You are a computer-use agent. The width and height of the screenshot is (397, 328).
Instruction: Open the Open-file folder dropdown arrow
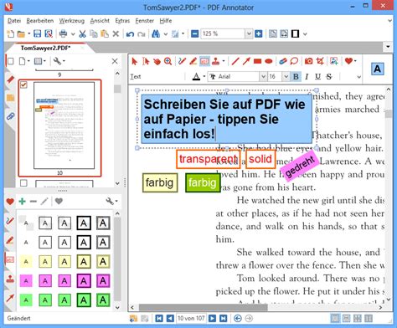pyautogui.click(x=28, y=34)
